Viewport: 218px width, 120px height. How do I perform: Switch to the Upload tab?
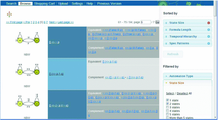(63, 4)
